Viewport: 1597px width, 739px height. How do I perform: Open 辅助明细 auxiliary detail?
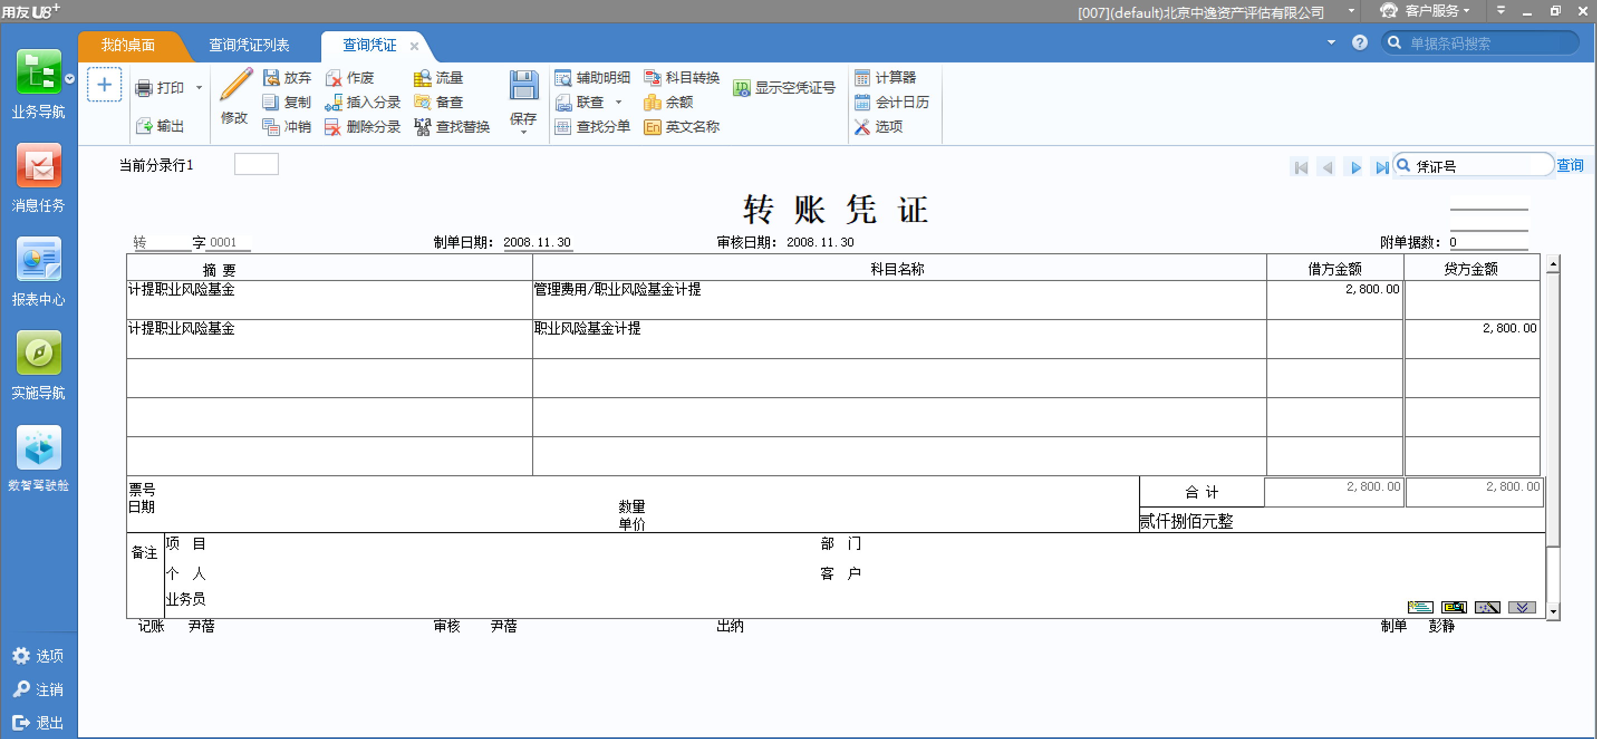pyautogui.click(x=592, y=78)
